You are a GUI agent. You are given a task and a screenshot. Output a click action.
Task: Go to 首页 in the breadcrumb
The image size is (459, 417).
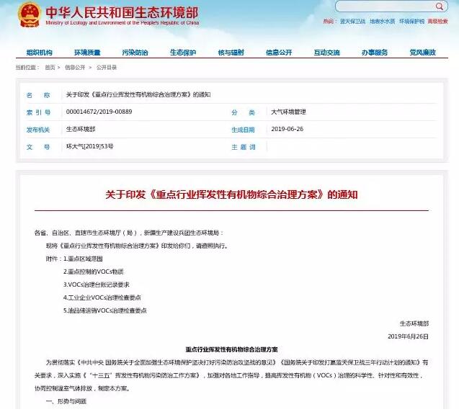50,68
